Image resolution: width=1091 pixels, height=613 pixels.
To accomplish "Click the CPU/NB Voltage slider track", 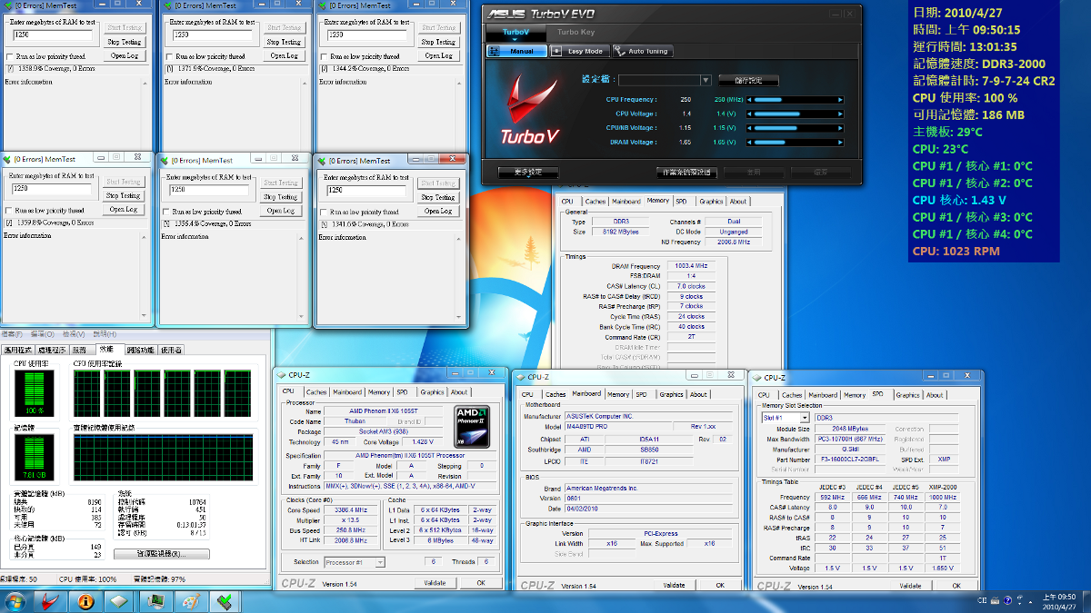I will (x=794, y=128).
